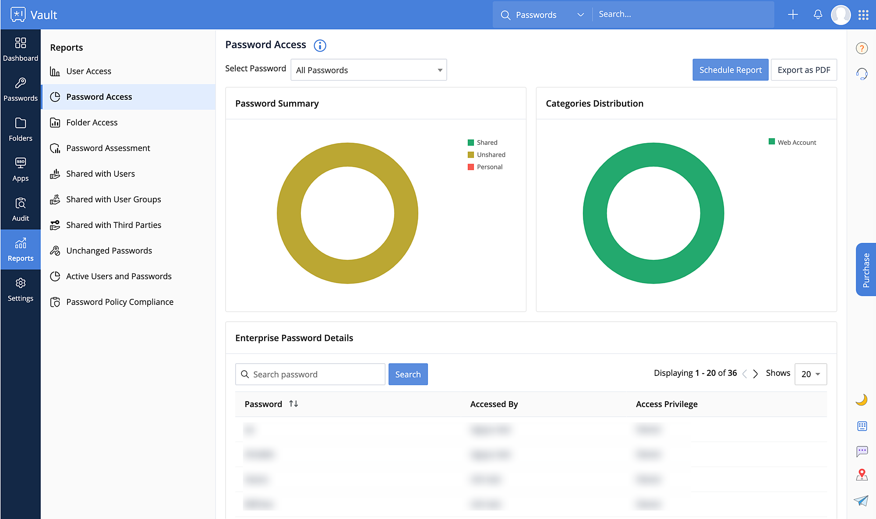Click the Password Access info icon
Image resolution: width=876 pixels, height=519 pixels.
click(x=320, y=46)
